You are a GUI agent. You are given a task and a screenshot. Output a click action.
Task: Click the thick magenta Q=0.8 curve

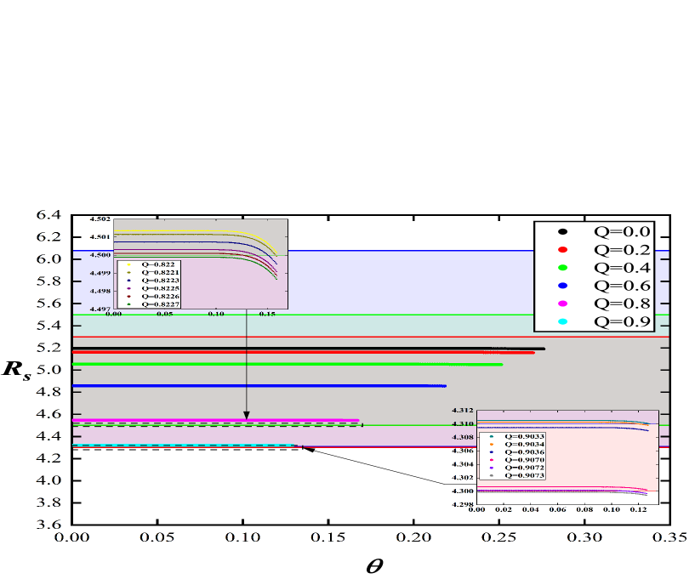[215, 420]
